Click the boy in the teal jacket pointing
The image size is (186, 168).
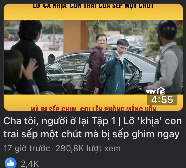[116, 67]
